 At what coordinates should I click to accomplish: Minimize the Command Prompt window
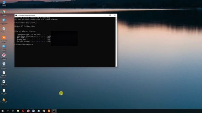pos(105,15)
